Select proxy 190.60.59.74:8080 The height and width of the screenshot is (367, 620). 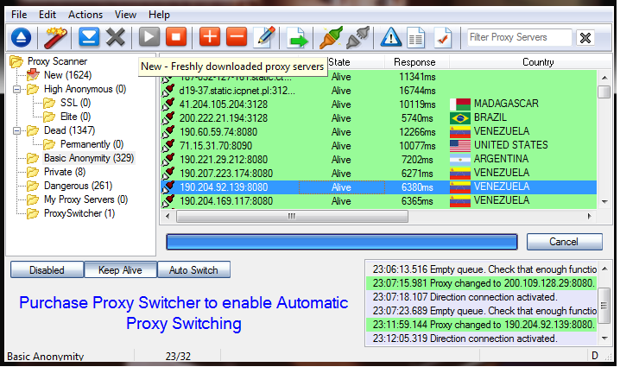(x=379, y=132)
